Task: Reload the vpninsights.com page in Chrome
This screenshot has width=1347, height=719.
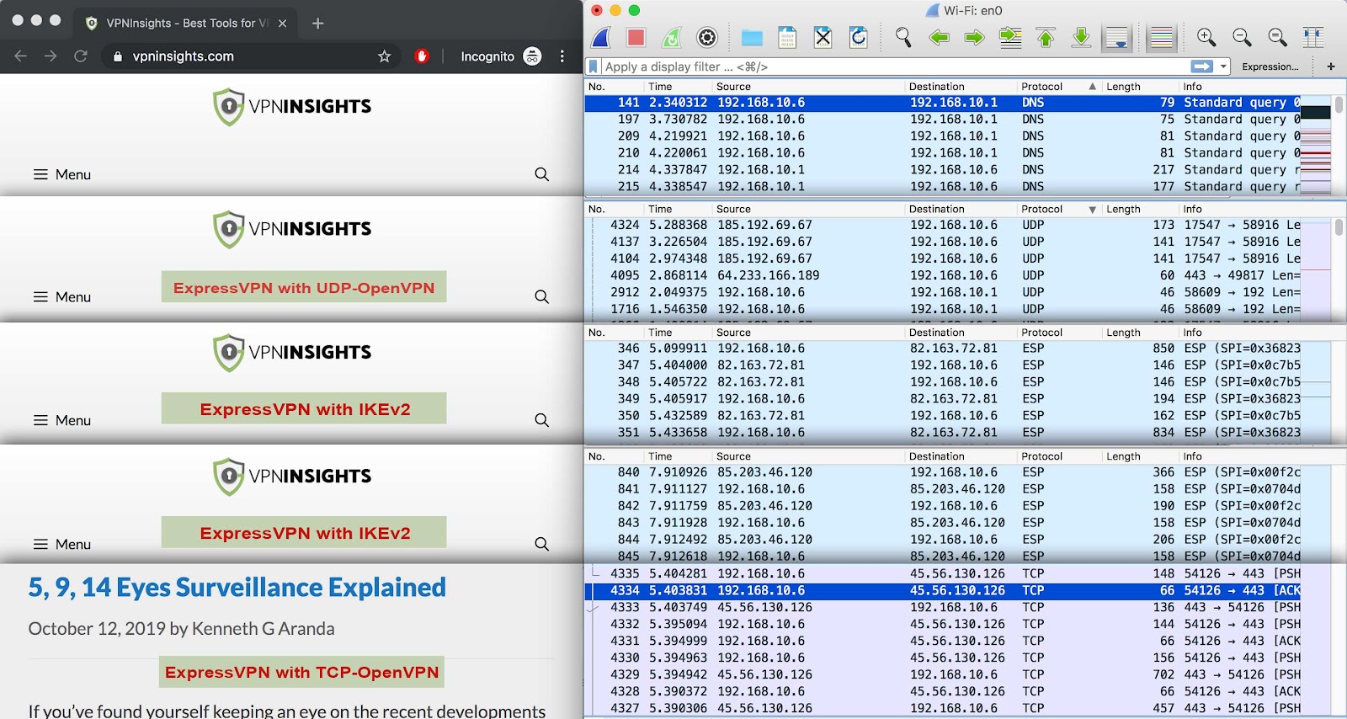Action: tap(81, 56)
